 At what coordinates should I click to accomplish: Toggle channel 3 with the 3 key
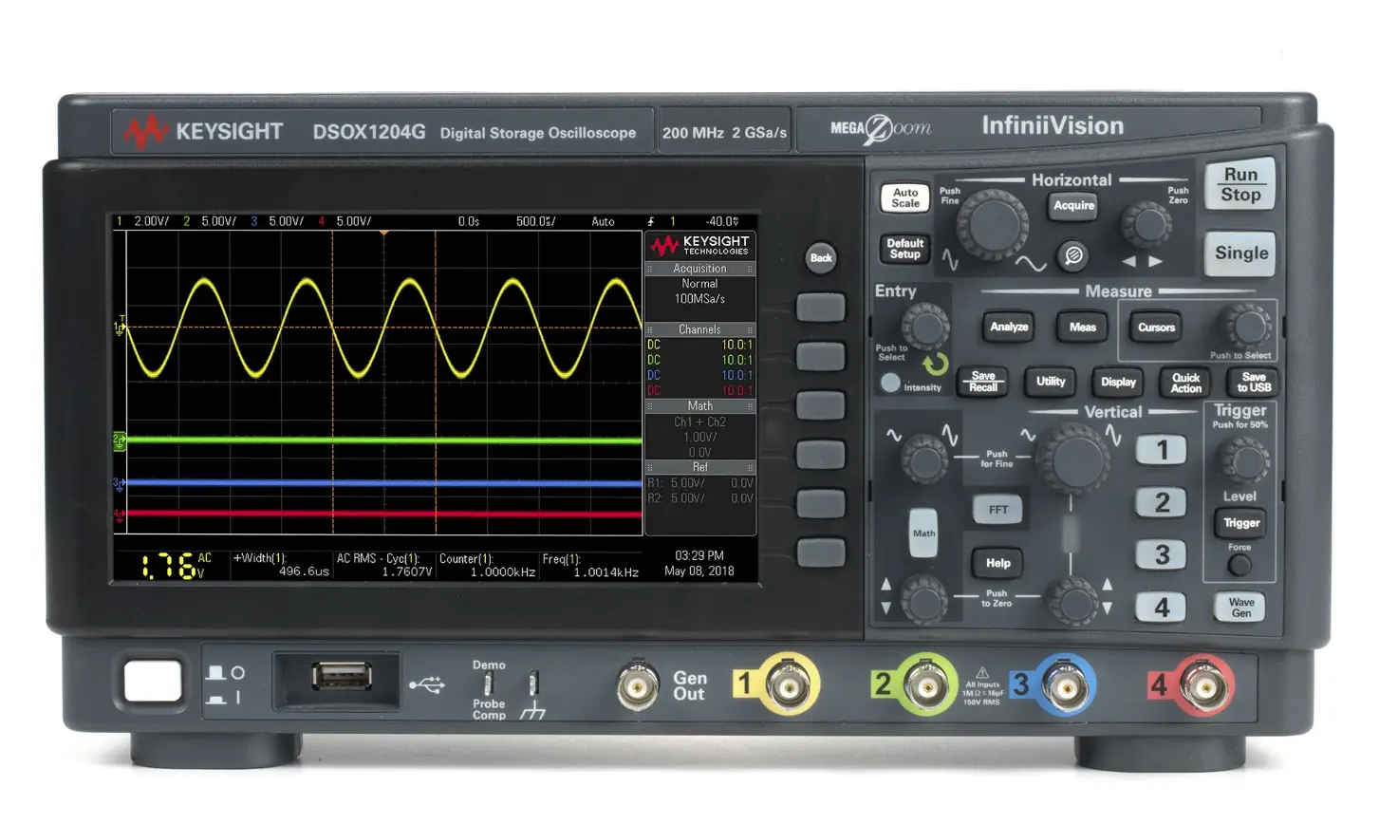[x=1162, y=554]
